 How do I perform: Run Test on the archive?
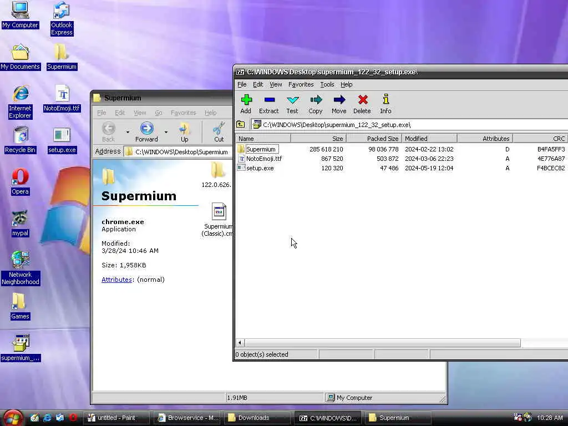click(292, 104)
